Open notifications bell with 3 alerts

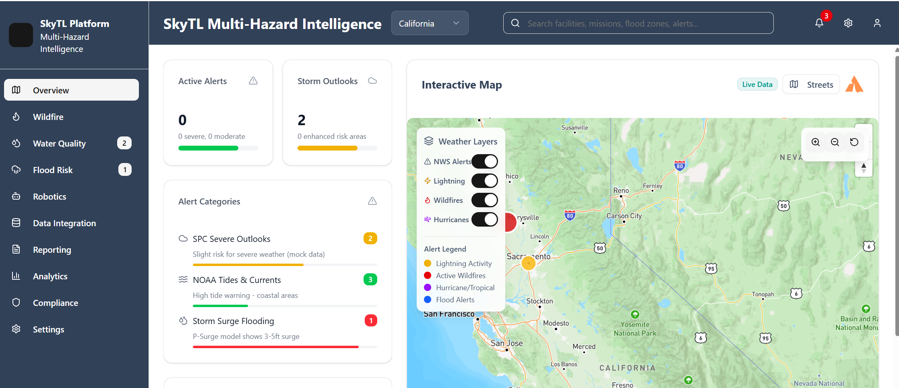coord(819,23)
